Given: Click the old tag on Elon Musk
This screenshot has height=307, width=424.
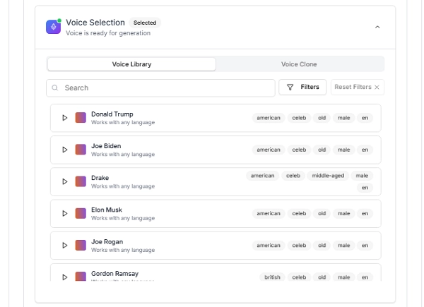Looking at the screenshot, I should tap(322, 213).
